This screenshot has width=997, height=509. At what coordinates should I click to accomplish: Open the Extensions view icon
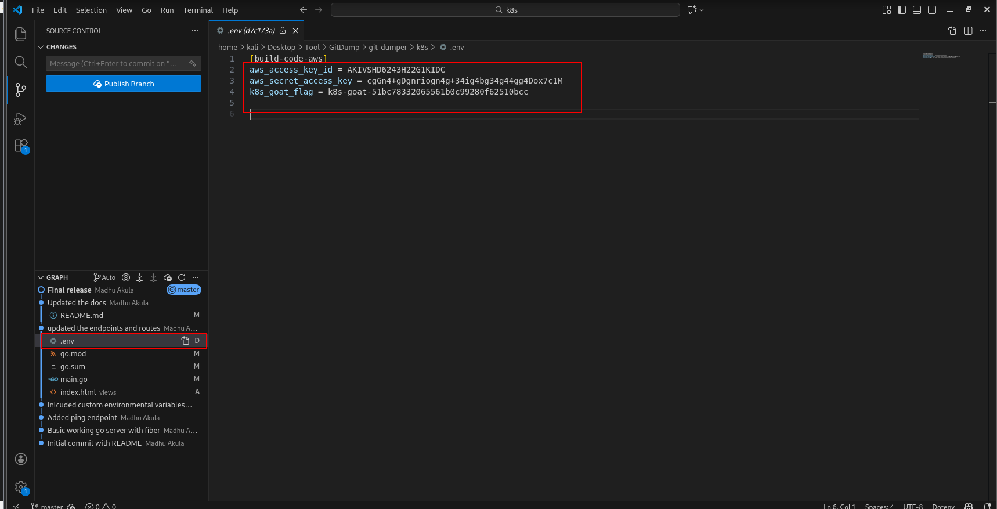20,146
